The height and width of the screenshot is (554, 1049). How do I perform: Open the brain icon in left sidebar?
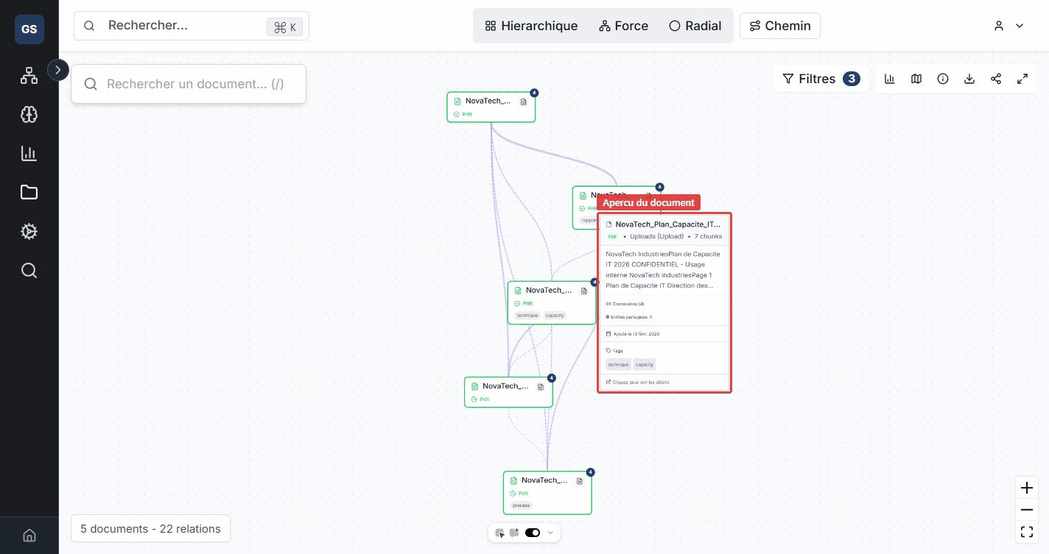coord(29,114)
